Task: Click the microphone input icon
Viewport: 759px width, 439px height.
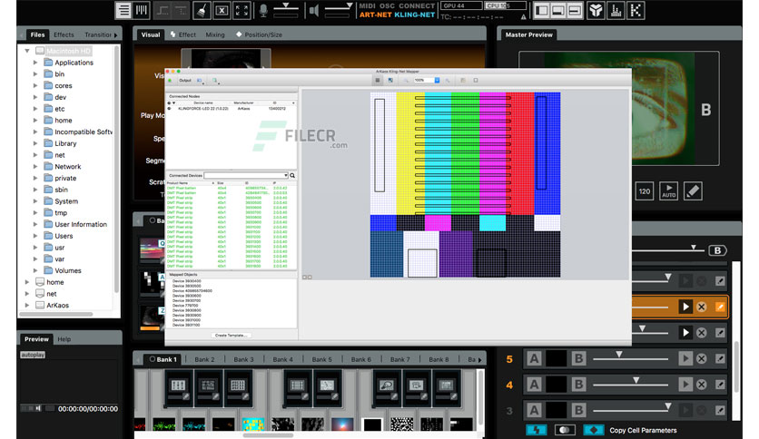Action: coord(263,10)
